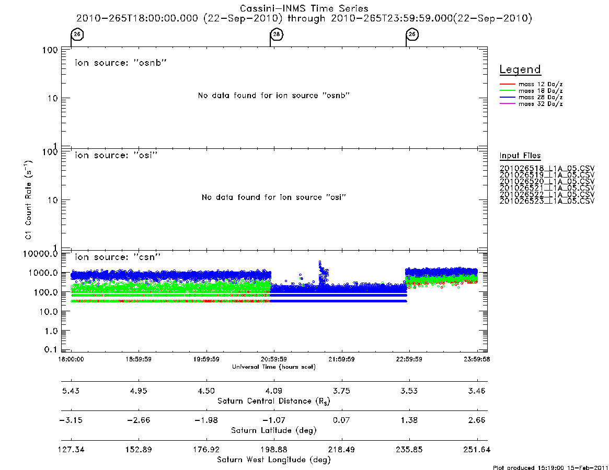Screen dimensions: 609x470
Task: Click marker 26 above the 22:59:59 time
Action: coord(412,34)
